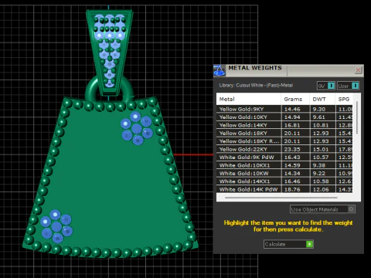Select the White Gold:14KX1 row
The width and height of the screenshot is (371, 278).
tap(284, 181)
